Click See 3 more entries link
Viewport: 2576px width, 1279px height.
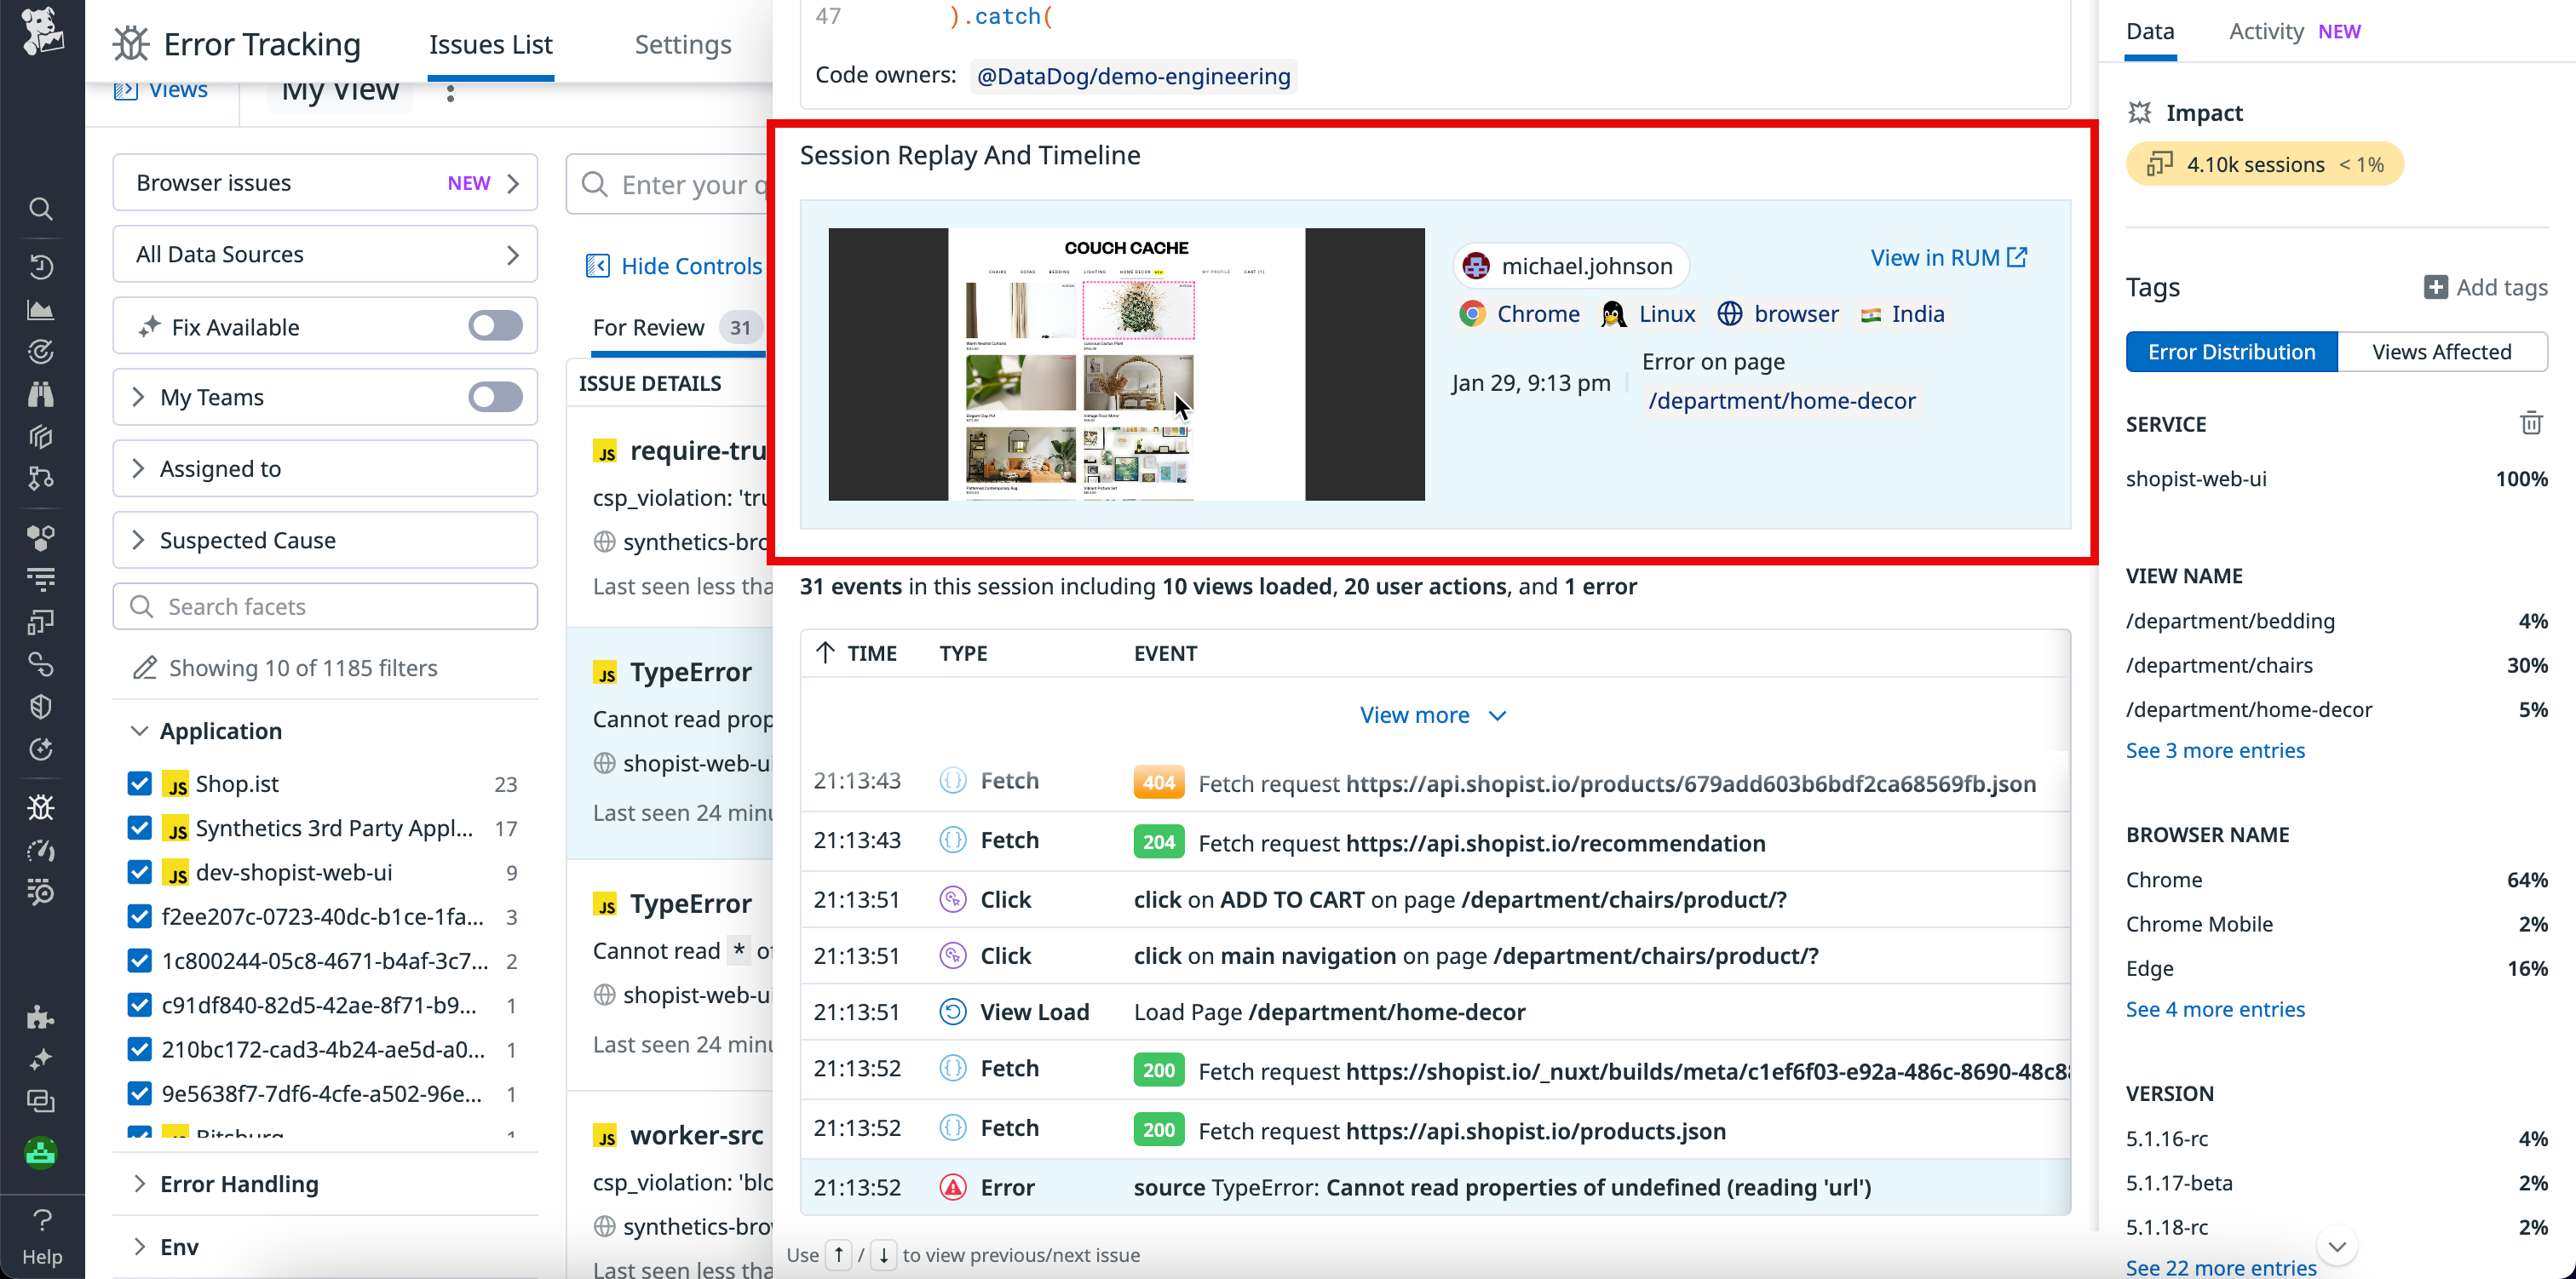[x=2215, y=750]
